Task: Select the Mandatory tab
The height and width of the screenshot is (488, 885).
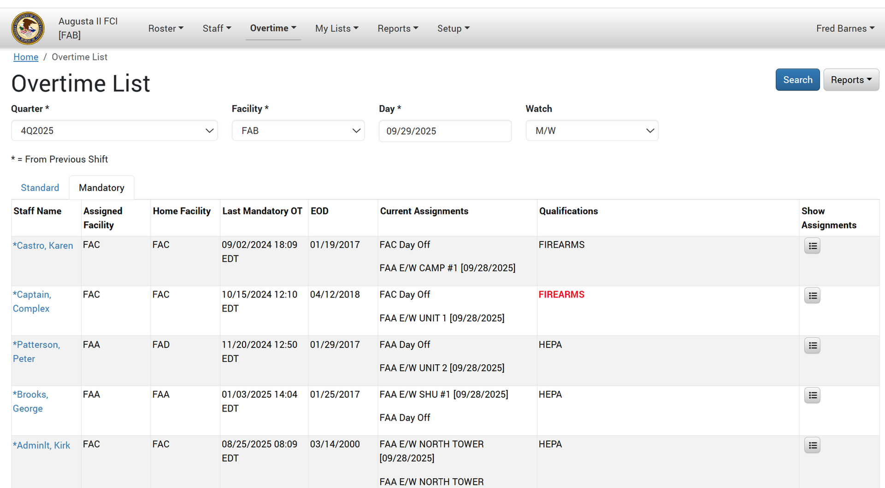Action: [101, 188]
